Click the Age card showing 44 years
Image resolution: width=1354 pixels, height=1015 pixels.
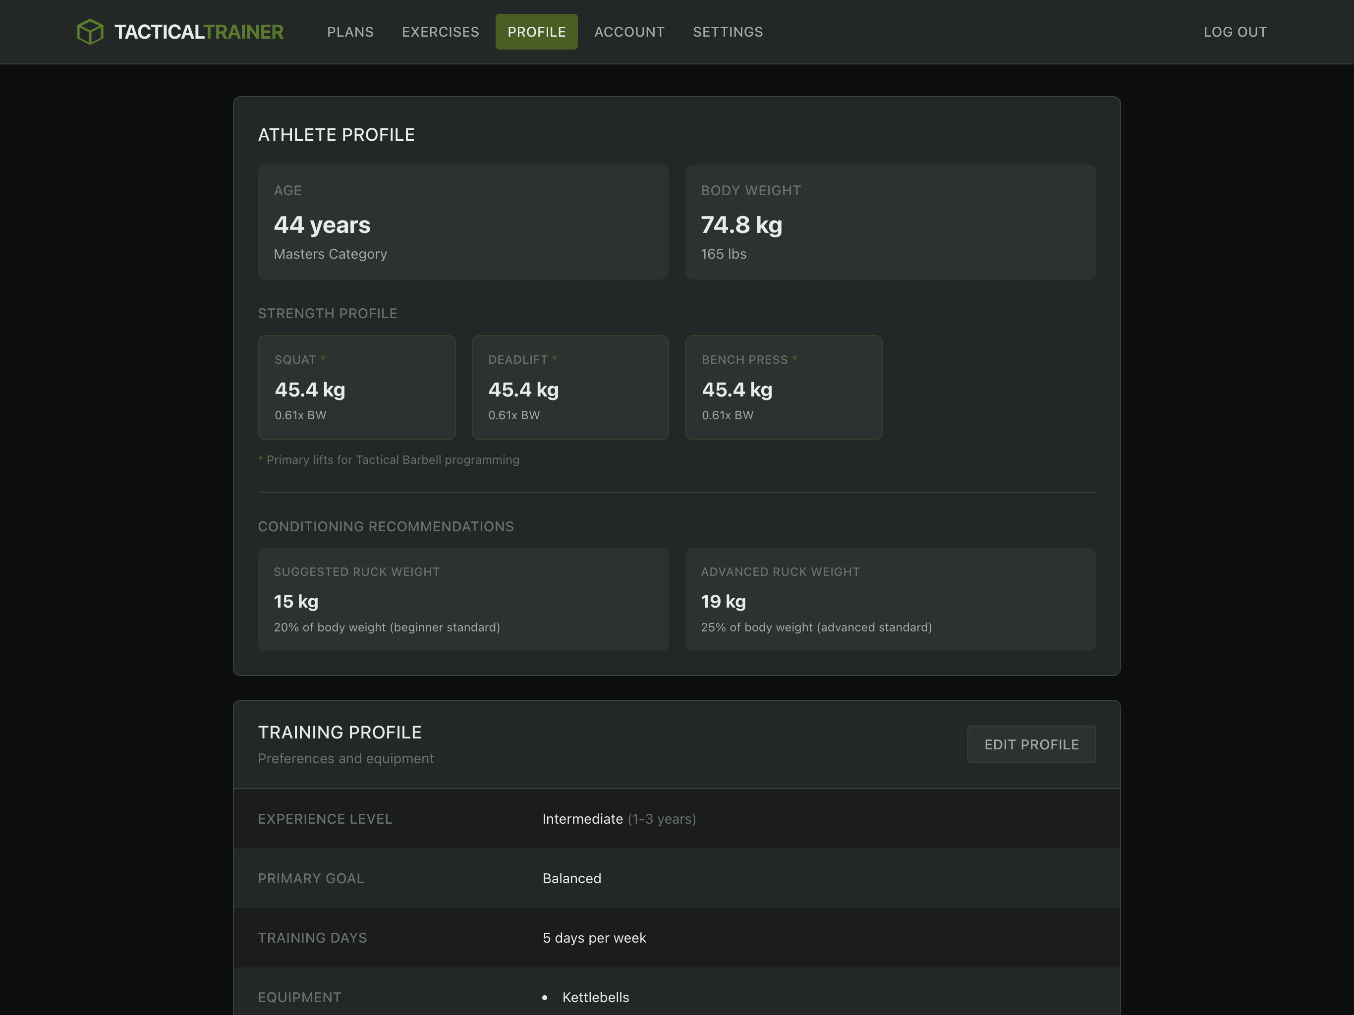pyautogui.click(x=463, y=222)
